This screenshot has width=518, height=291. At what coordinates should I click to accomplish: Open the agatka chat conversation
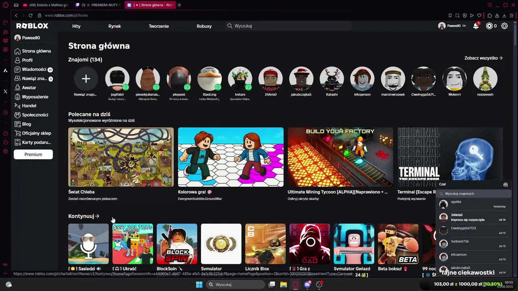(473, 204)
